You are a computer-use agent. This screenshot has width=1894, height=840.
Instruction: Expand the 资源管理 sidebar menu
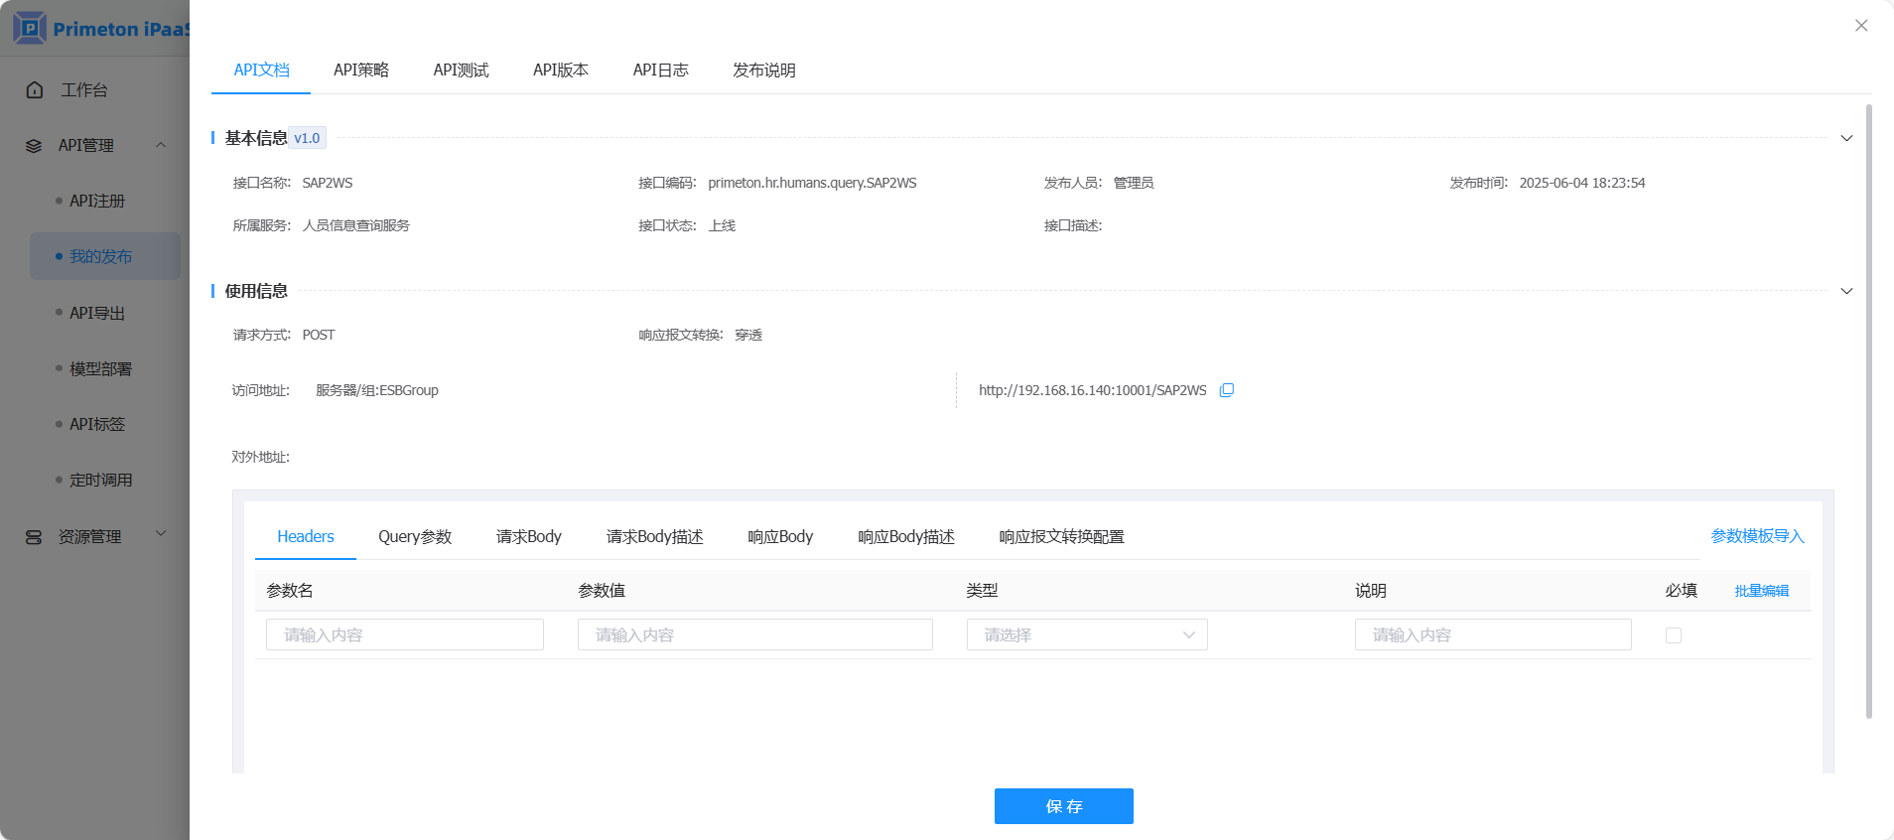(161, 534)
